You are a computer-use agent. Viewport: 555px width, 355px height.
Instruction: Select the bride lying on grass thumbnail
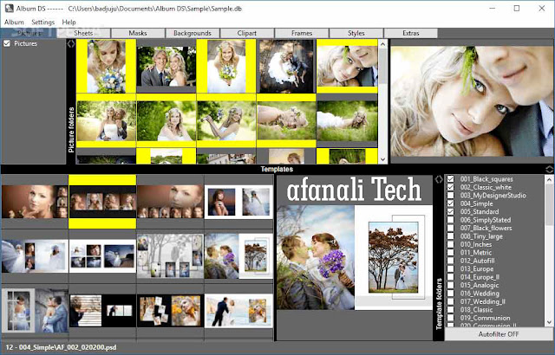tap(347, 121)
